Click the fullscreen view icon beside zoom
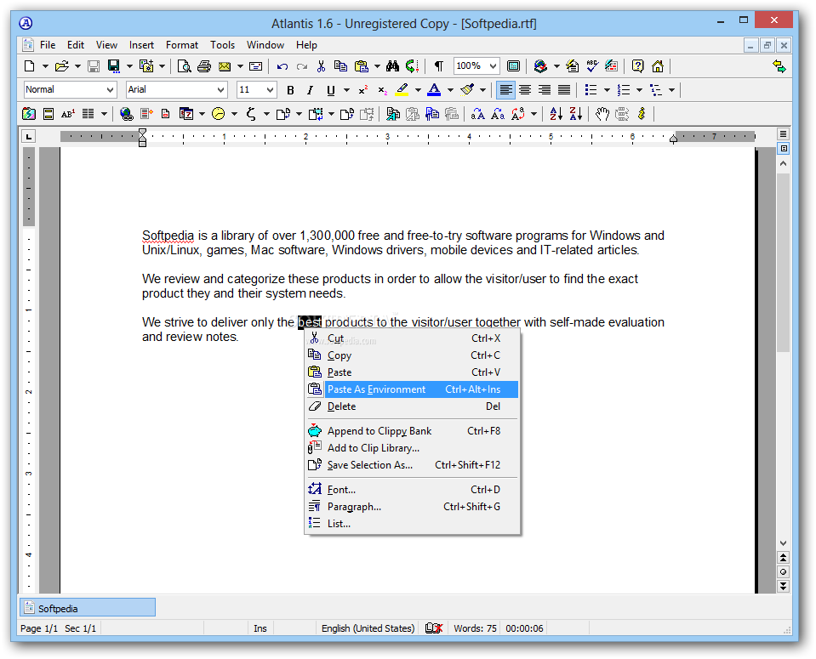The image size is (816, 659). pyautogui.click(x=513, y=66)
